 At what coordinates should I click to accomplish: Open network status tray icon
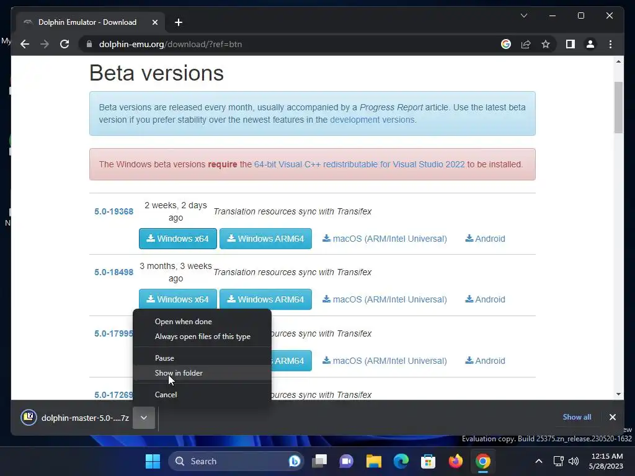pyautogui.click(x=559, y=461)
